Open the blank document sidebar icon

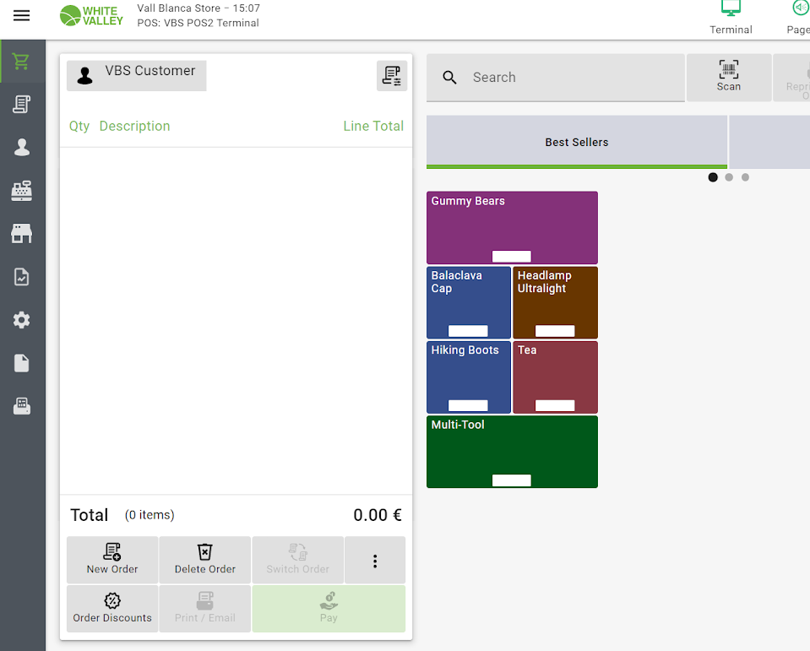(x=21, y=363)
